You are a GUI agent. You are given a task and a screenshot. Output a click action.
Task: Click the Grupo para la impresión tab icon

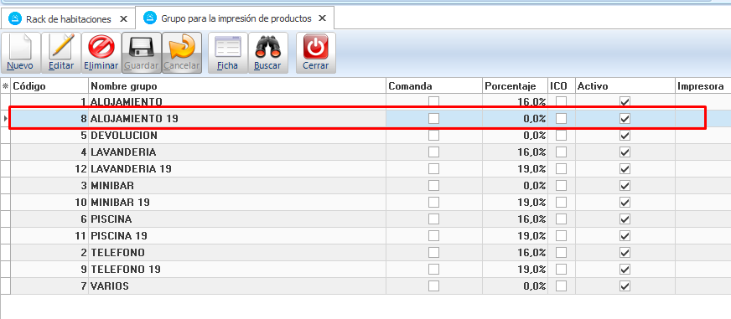point(150,18)
